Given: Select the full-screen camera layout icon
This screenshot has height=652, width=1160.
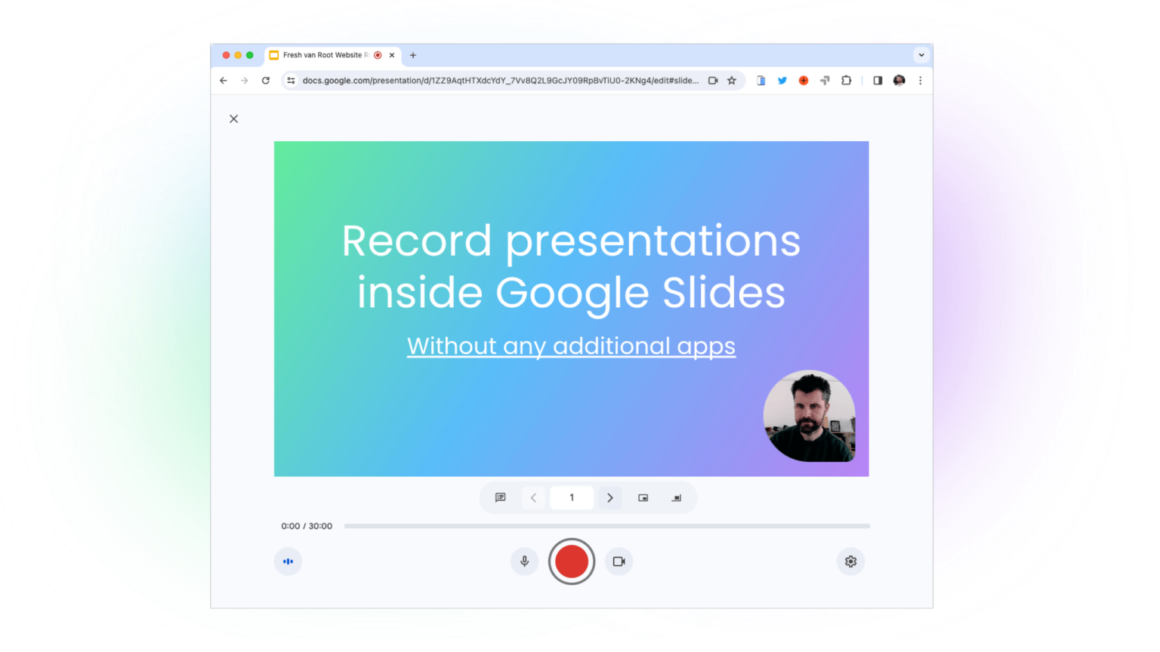Looking at the screenshot, I should pos(677,497).
